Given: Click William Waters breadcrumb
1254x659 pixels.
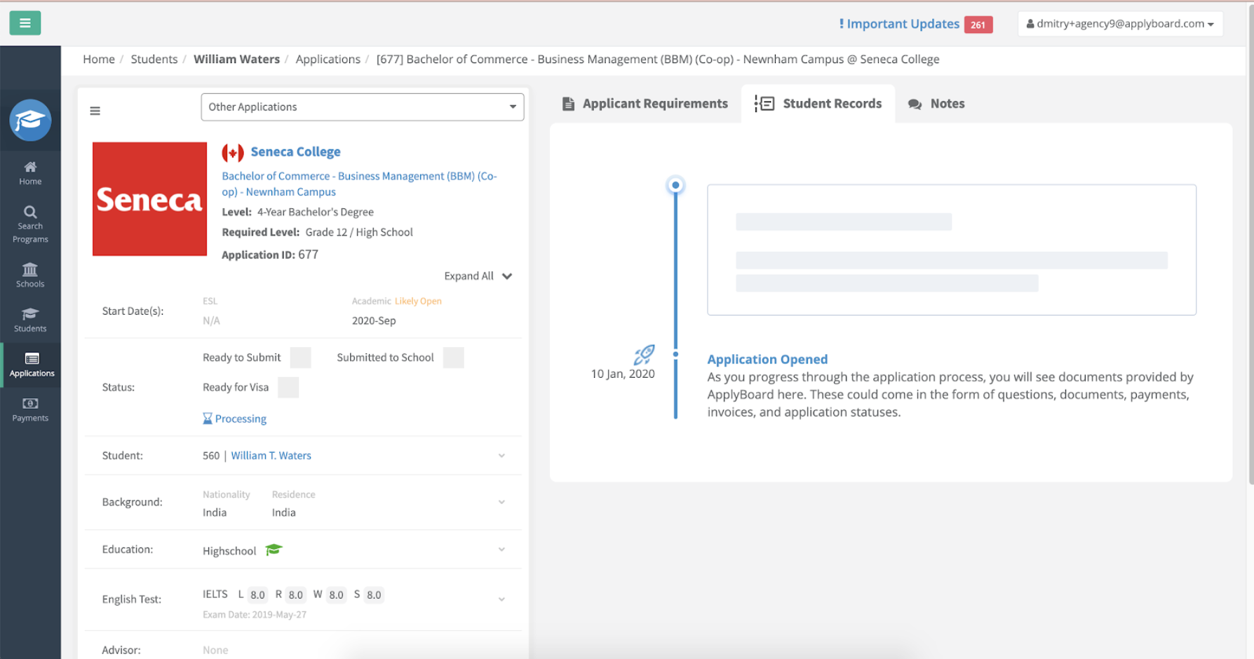Looking at the screenshot, I should (x=236, y=60).
